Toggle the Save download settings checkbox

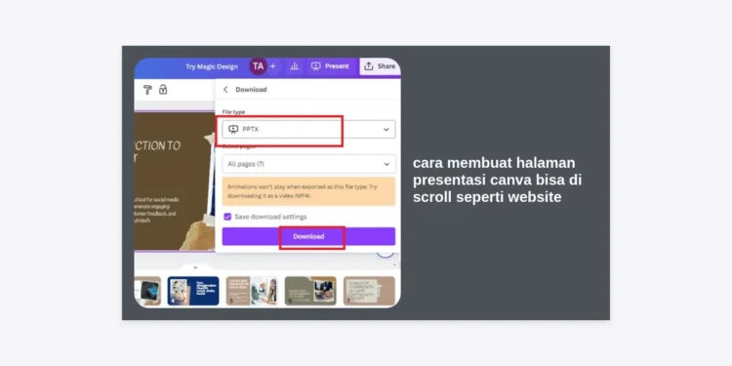227,217
